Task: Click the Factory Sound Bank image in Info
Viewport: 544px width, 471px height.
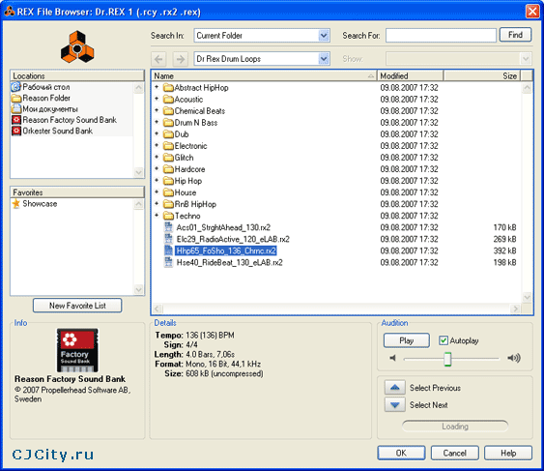Action: pyautogui.click(x=77, y=350)
